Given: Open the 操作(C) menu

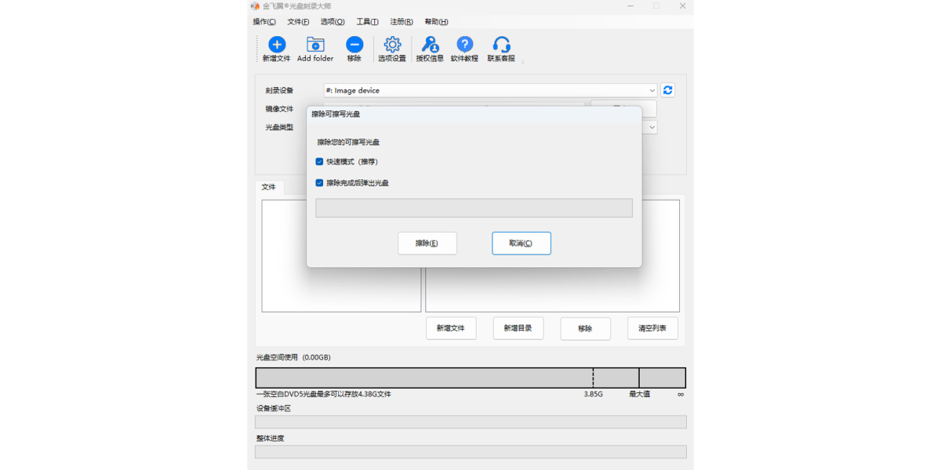Looking at the screenshot, I should pyautogui.click(x=264, y=22).
